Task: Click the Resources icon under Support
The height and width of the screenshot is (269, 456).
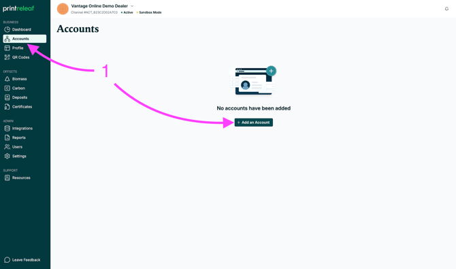Action: (x=7, y=178)
